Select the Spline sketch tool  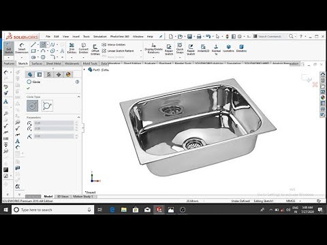pos(52,44)
